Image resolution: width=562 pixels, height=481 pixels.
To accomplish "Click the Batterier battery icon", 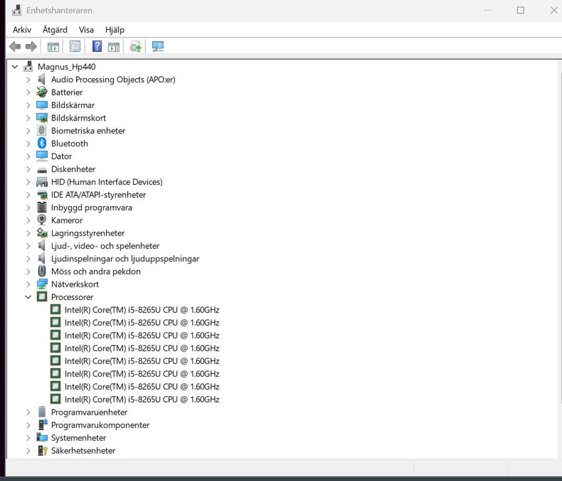I will click(42, 92).
